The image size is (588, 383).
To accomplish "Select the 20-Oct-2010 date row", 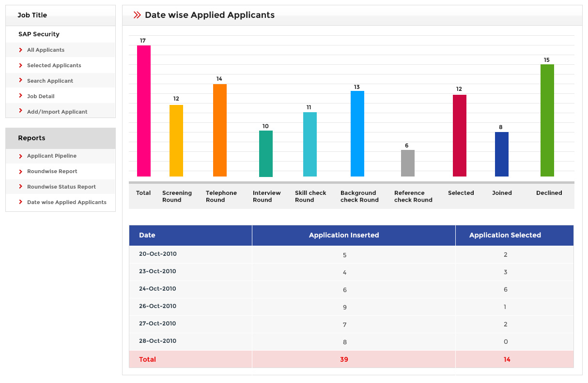I will click(351, 254).
